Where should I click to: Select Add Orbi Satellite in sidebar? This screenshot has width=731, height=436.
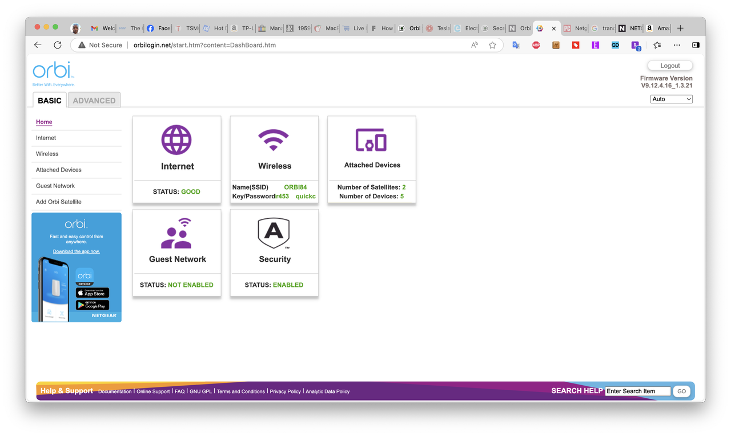(x=58, y=202)
